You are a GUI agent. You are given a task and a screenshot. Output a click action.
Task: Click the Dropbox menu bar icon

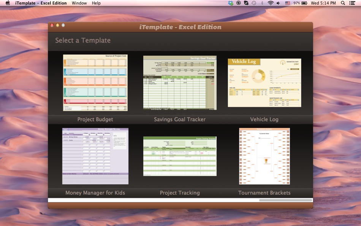pos(230,3)
